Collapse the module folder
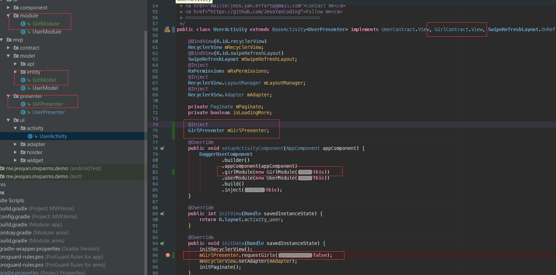This screenshot has width=556, height=275. point(8,16)
